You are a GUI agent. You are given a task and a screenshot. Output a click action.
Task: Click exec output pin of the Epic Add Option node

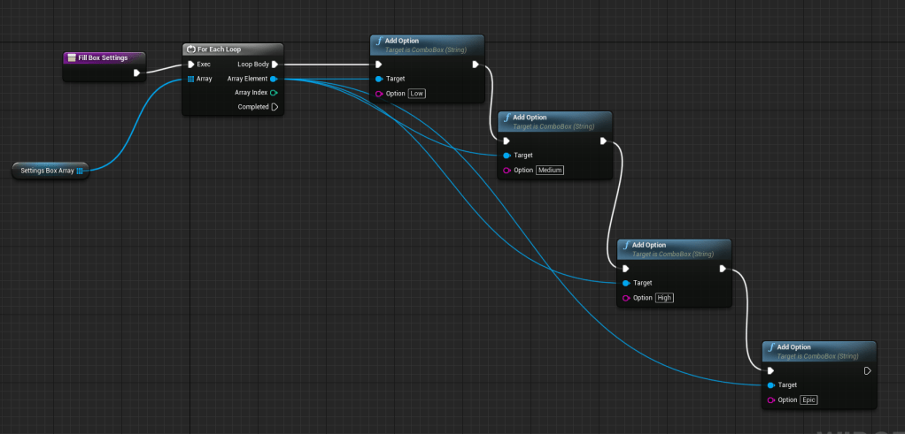[868, 371]
